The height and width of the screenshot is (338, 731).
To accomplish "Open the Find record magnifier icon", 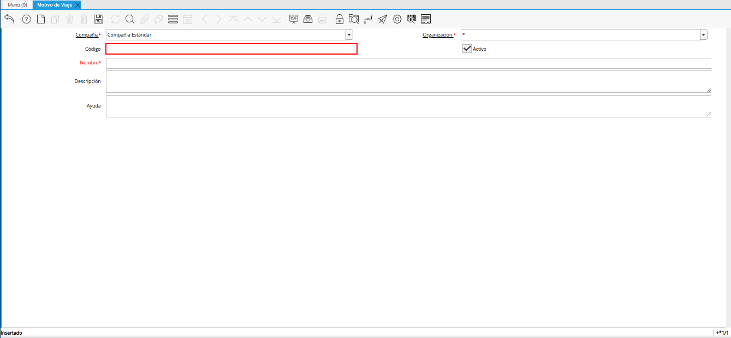I will [130, 19].
